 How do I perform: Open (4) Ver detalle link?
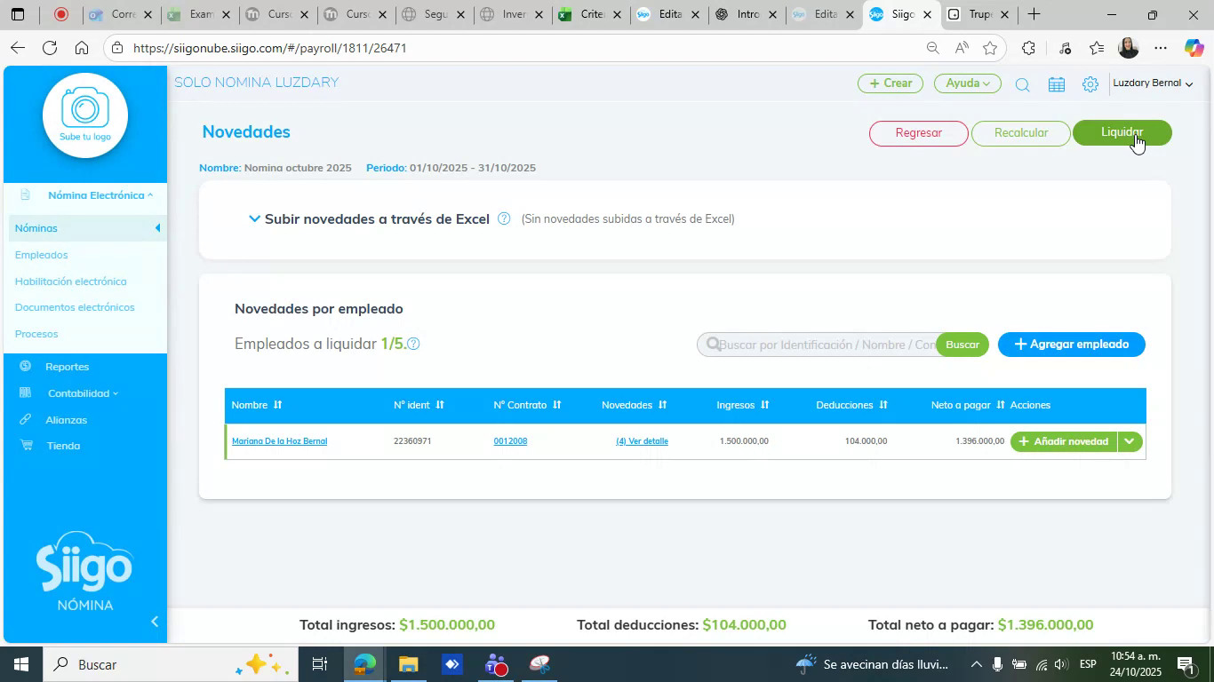pos(642,441)
